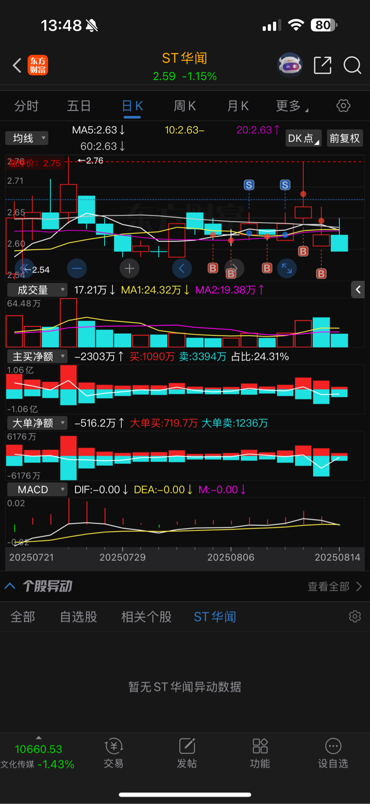The height and width of the screenshot is (804, 370).
Task: Open the robot assistant avatar icon
Action: click(290, 65)
